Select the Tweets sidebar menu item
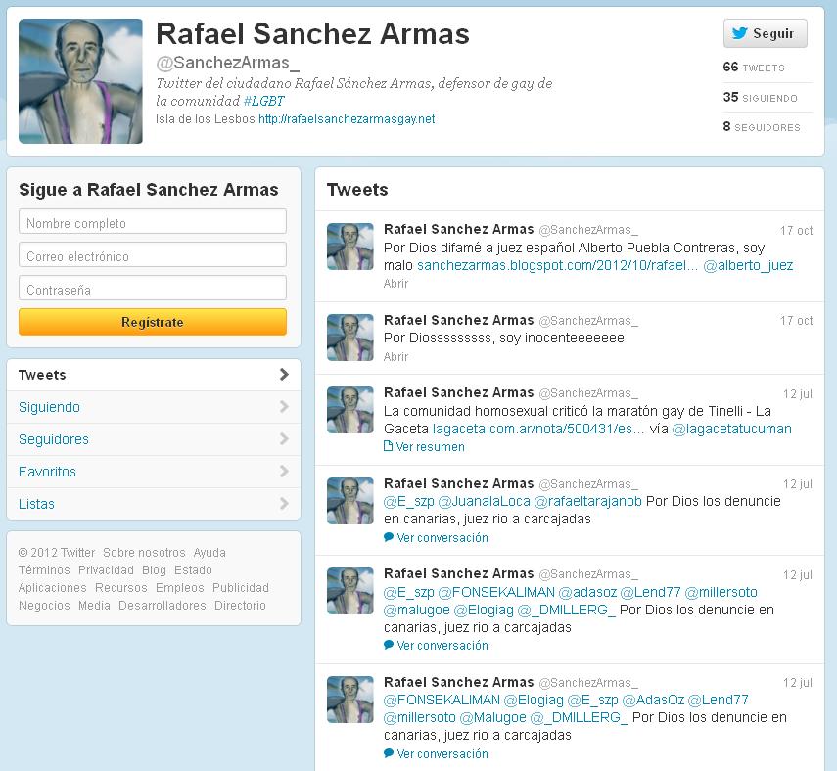Screen dimensions: 837x771 154,375
